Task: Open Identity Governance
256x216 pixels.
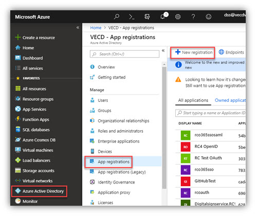Action: [x=113, y=182]
